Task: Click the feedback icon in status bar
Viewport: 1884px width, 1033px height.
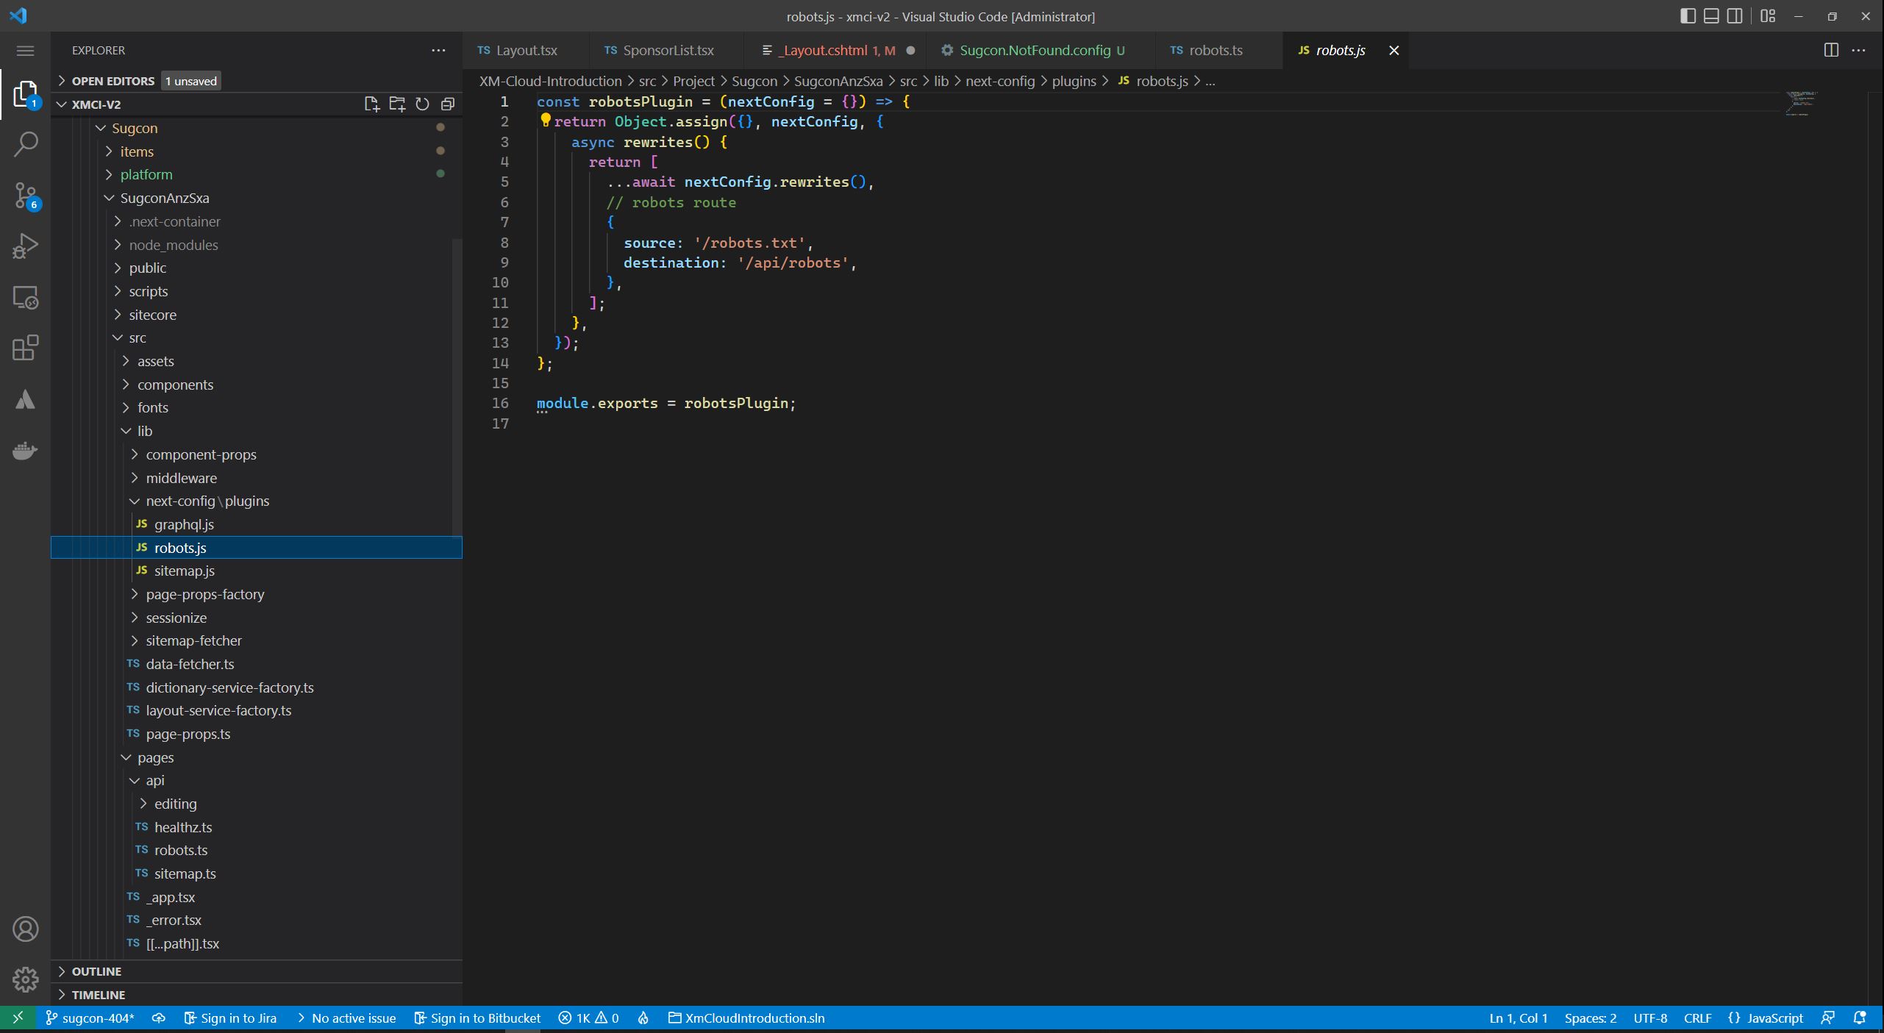Action: click(1827, 1018)
